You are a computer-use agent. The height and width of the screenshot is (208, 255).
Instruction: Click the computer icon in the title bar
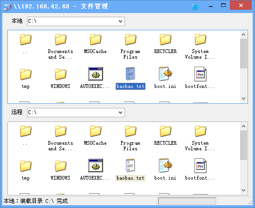coord(7,7)
